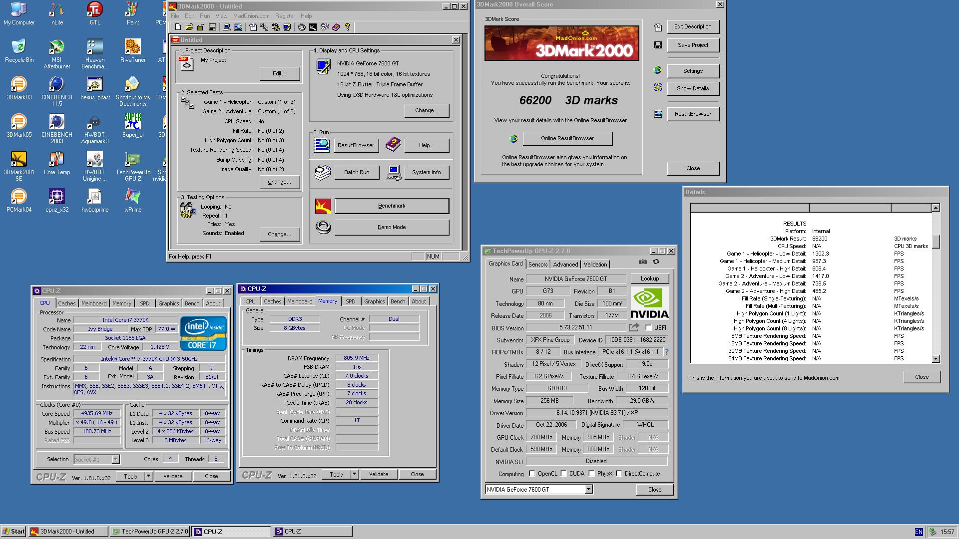This screenshot has height=539, width=959.
Task: Switch to the Validation tab in GPU-Z
Action: (595, 265)
